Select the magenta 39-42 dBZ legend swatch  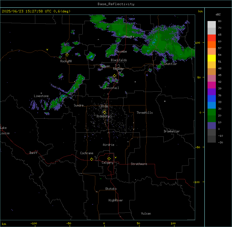(212, 85)
